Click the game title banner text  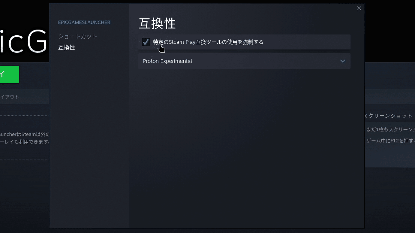coord(24,41)
